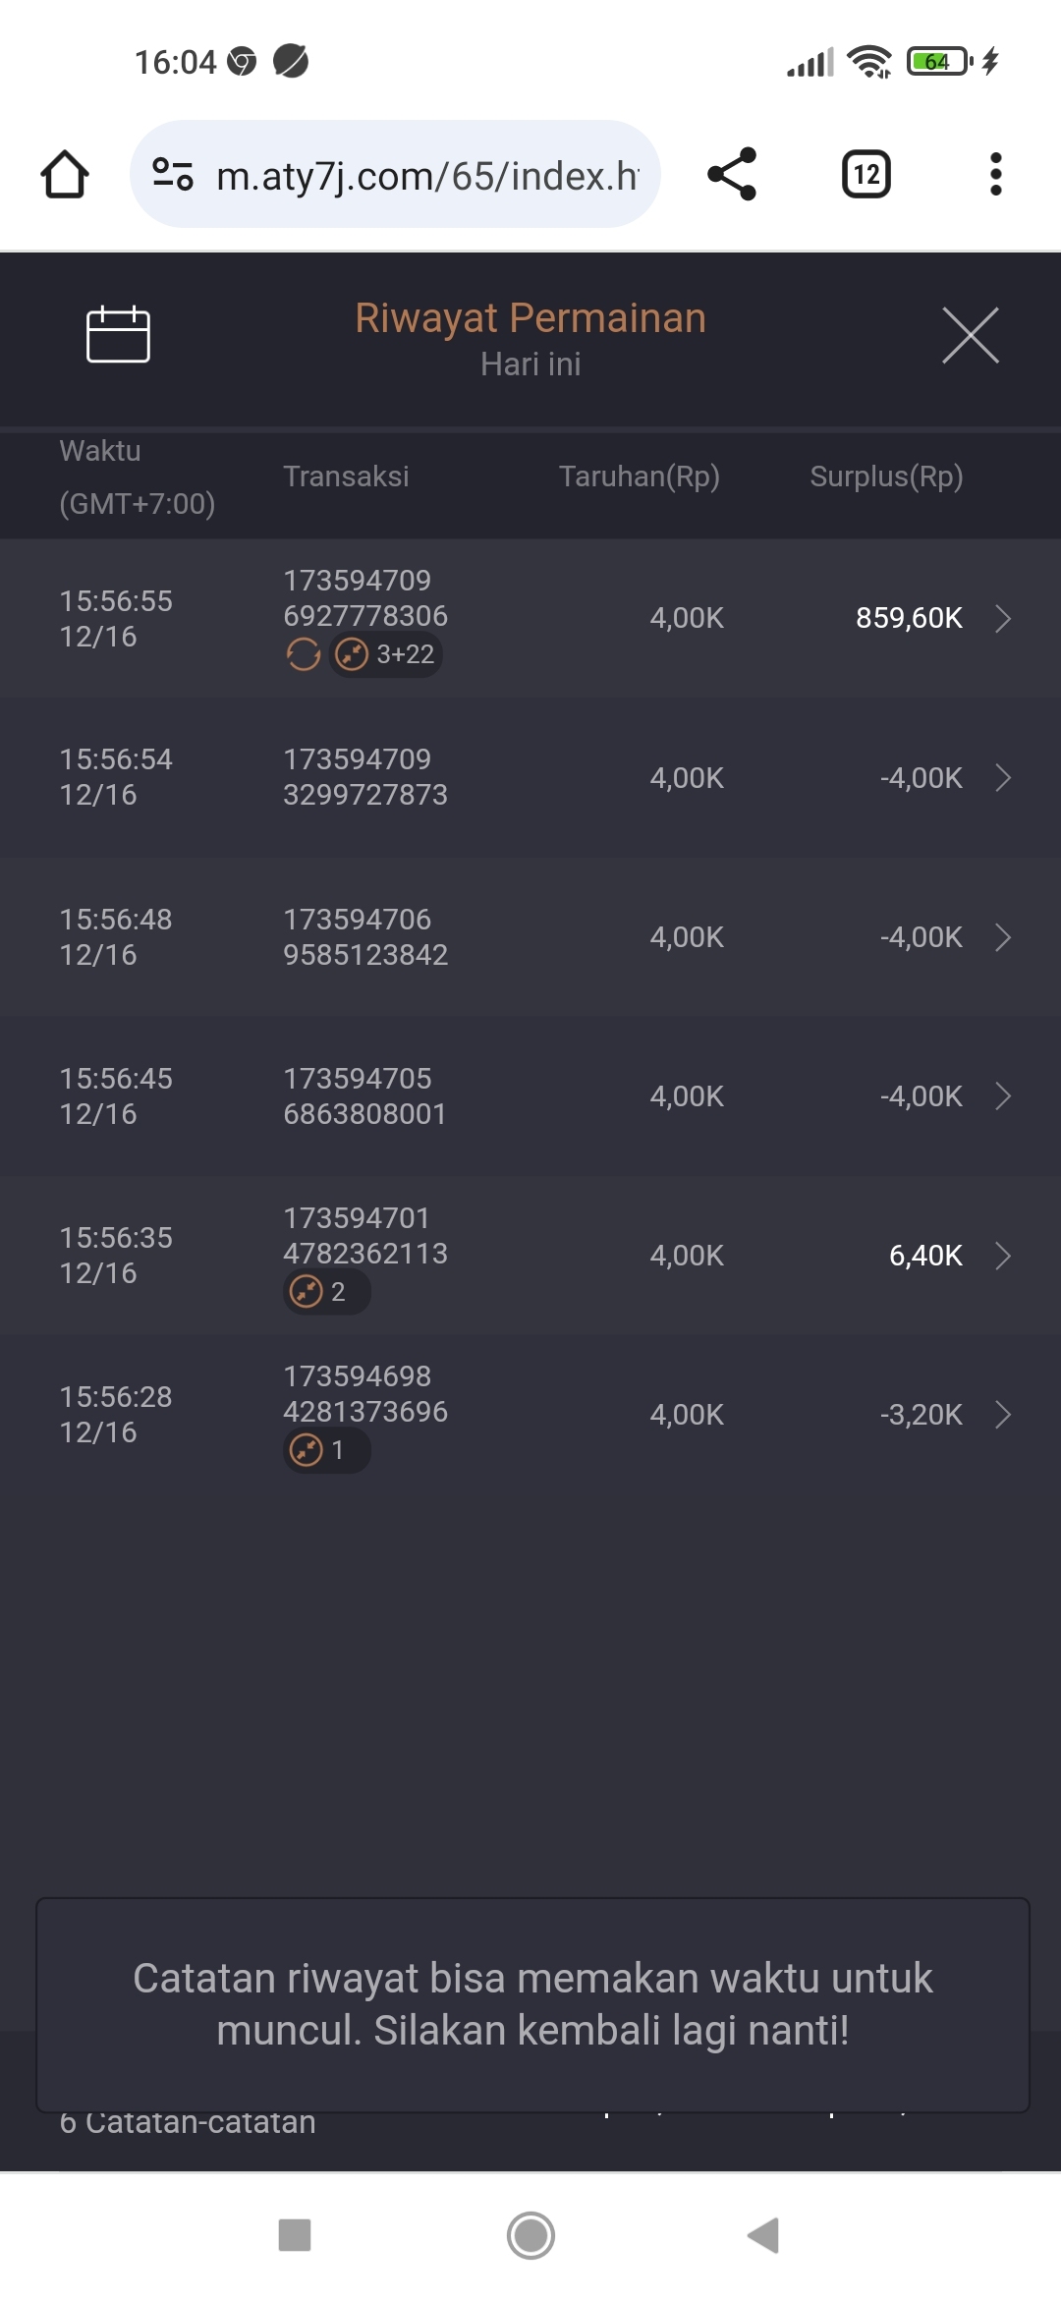Click the URL address bar

click(426, 176)
